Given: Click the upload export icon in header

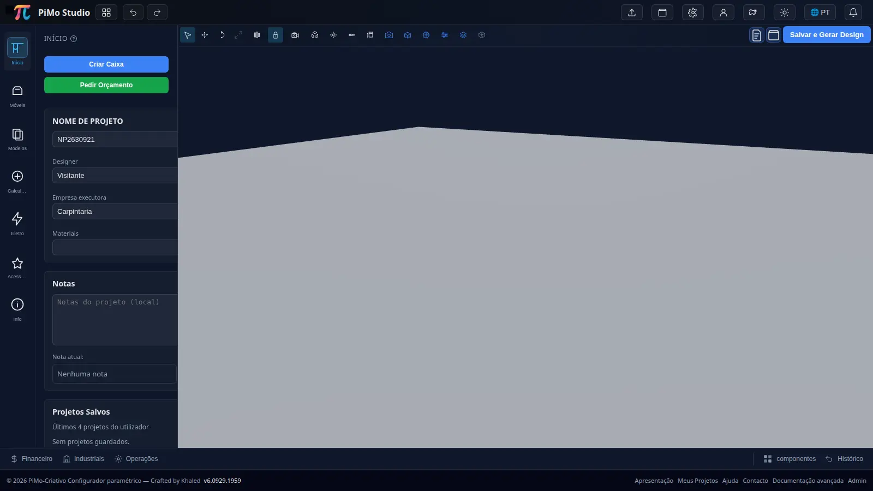Looking at the screenshot, I should pos(632,13).
